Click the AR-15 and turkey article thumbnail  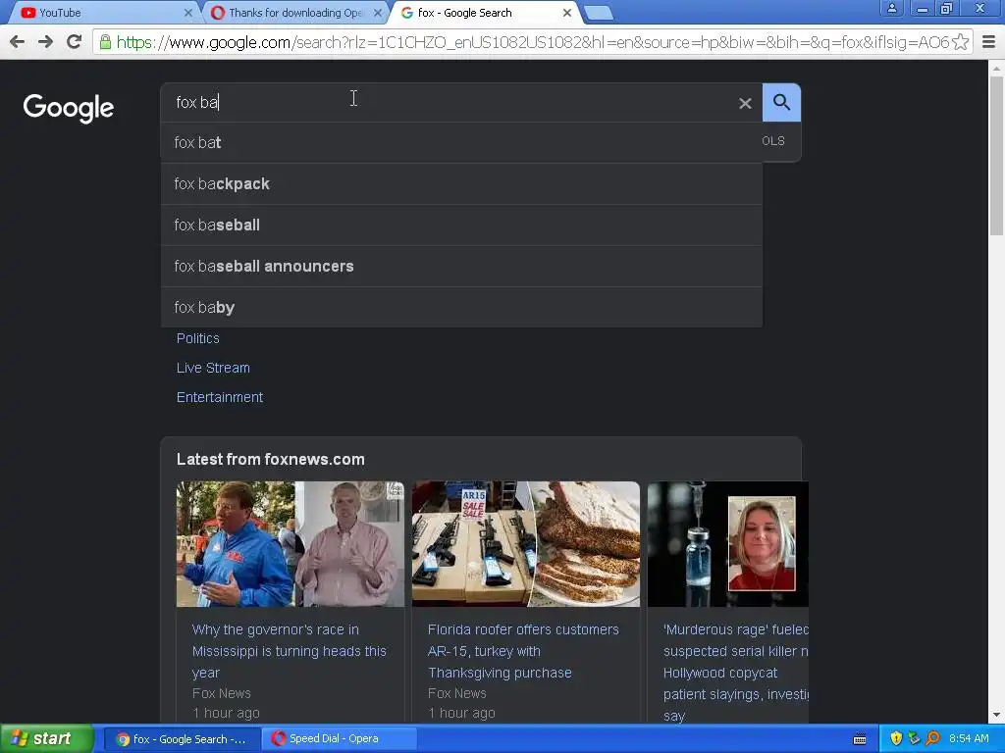click(526, 544)
